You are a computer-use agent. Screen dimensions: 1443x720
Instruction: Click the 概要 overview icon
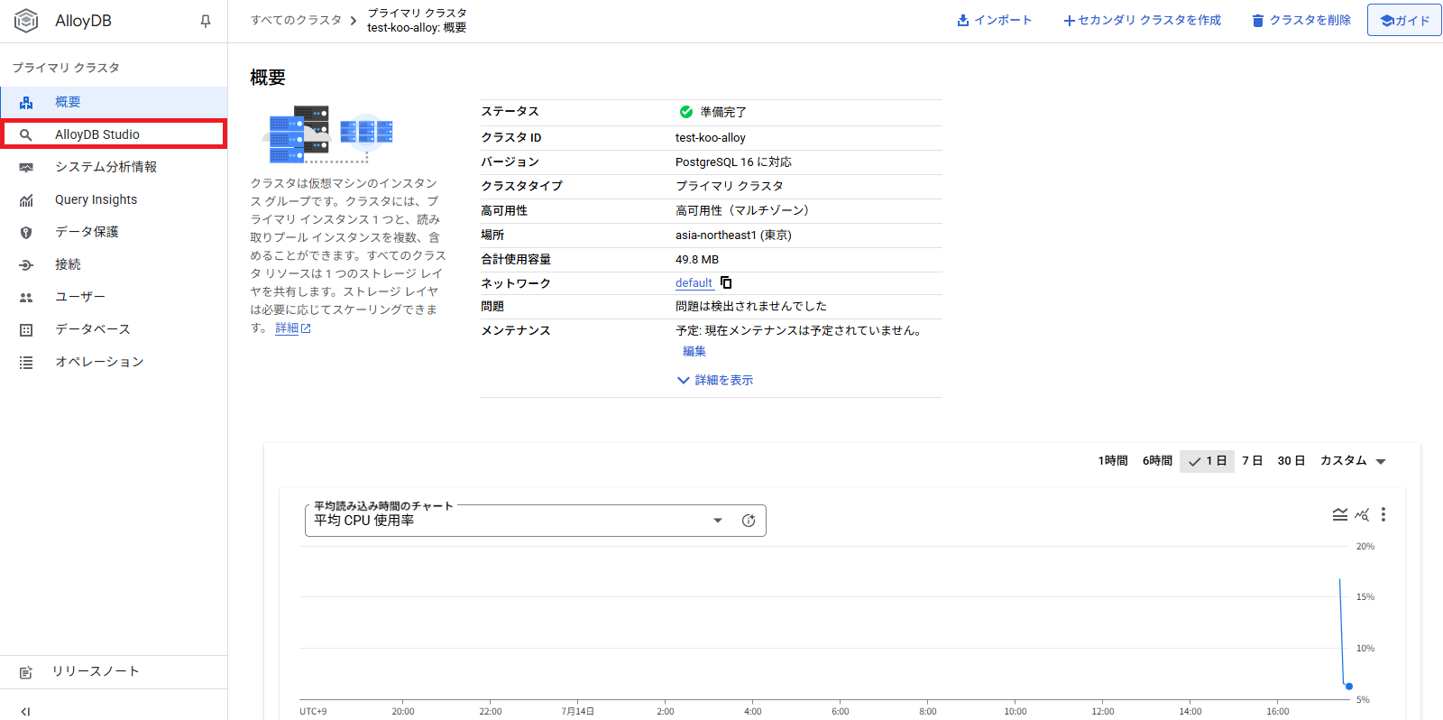click(26, 103)
